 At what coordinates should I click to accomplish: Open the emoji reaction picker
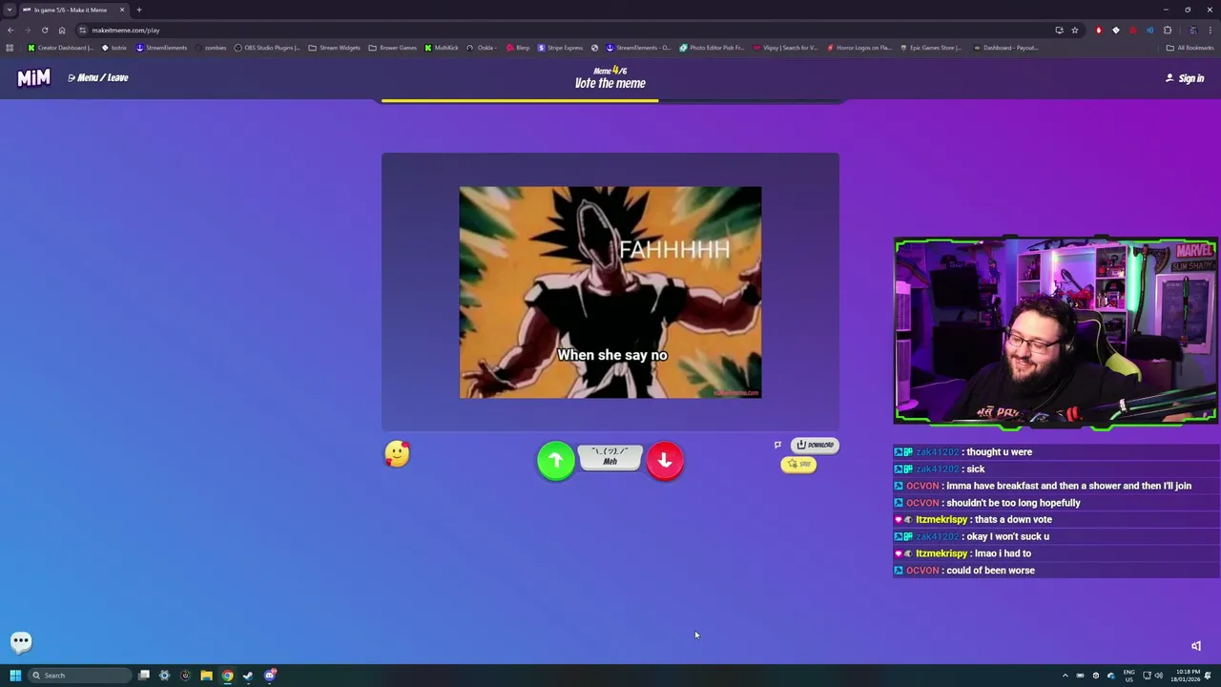[397, 454]
